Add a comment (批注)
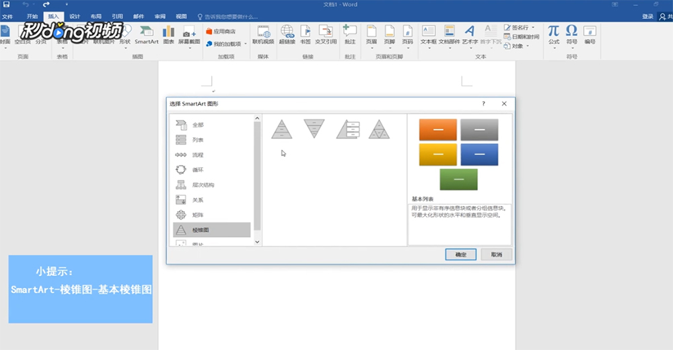The height and width of the screenshot is (350, 673). (x=350, y=35)
